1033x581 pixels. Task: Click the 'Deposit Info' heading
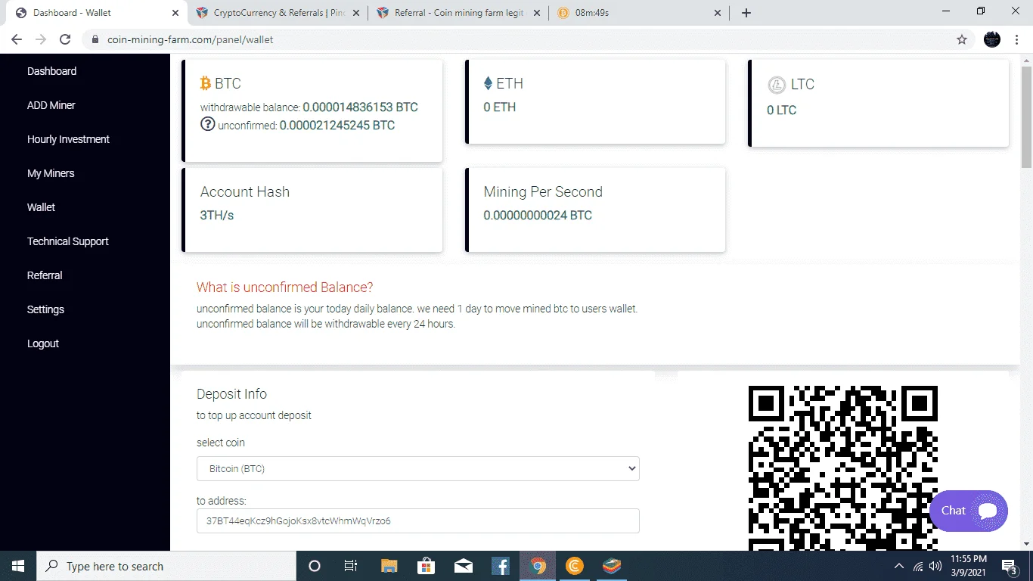tap(231, 394)
